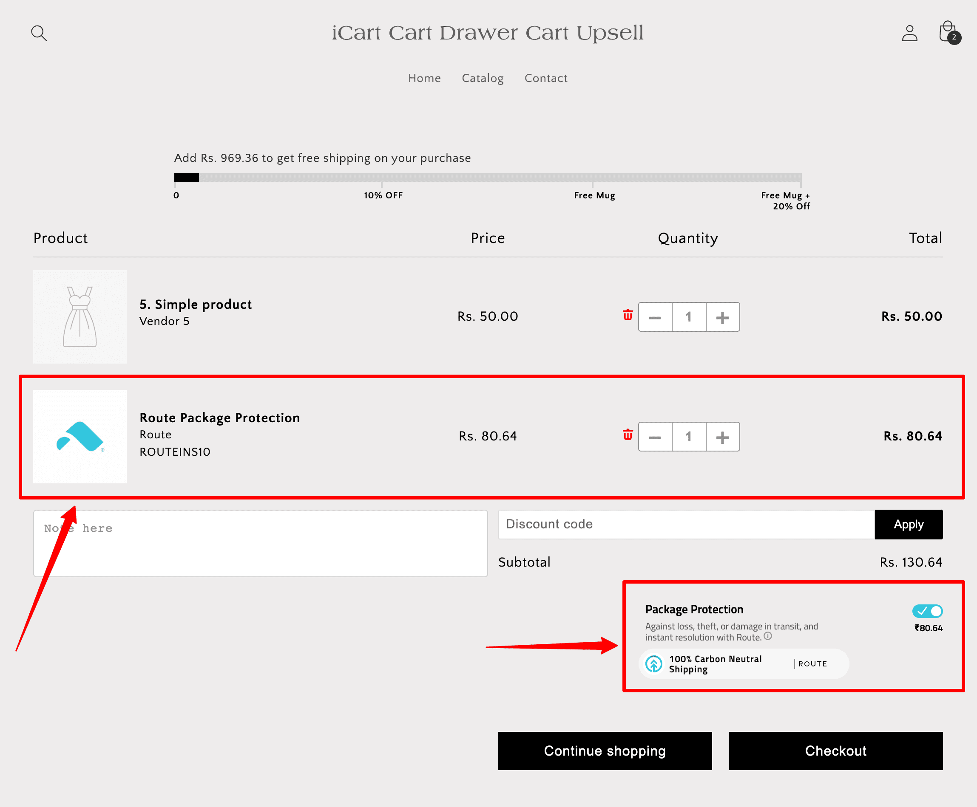Screen dimensions: 977x807
Task: Click the Vendor 5 label
Action: pos(164,321)
